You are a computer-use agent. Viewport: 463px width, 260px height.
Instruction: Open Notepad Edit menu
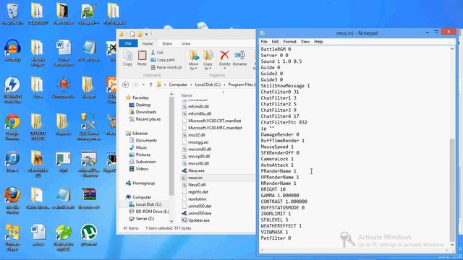coord(275,42)
